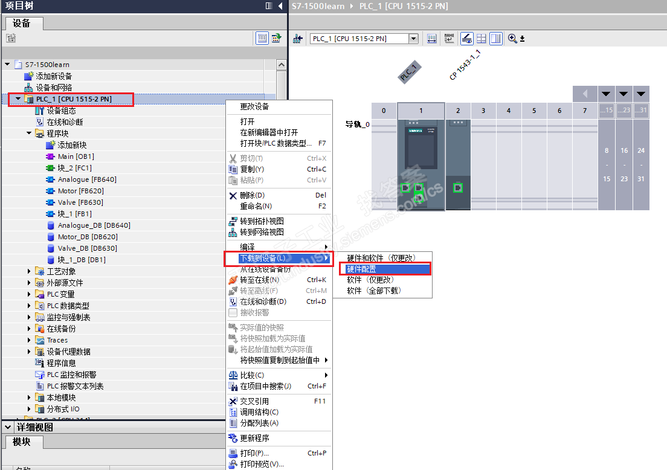Choose 在线和诊断(D) context menu entry

click(279, 301)
